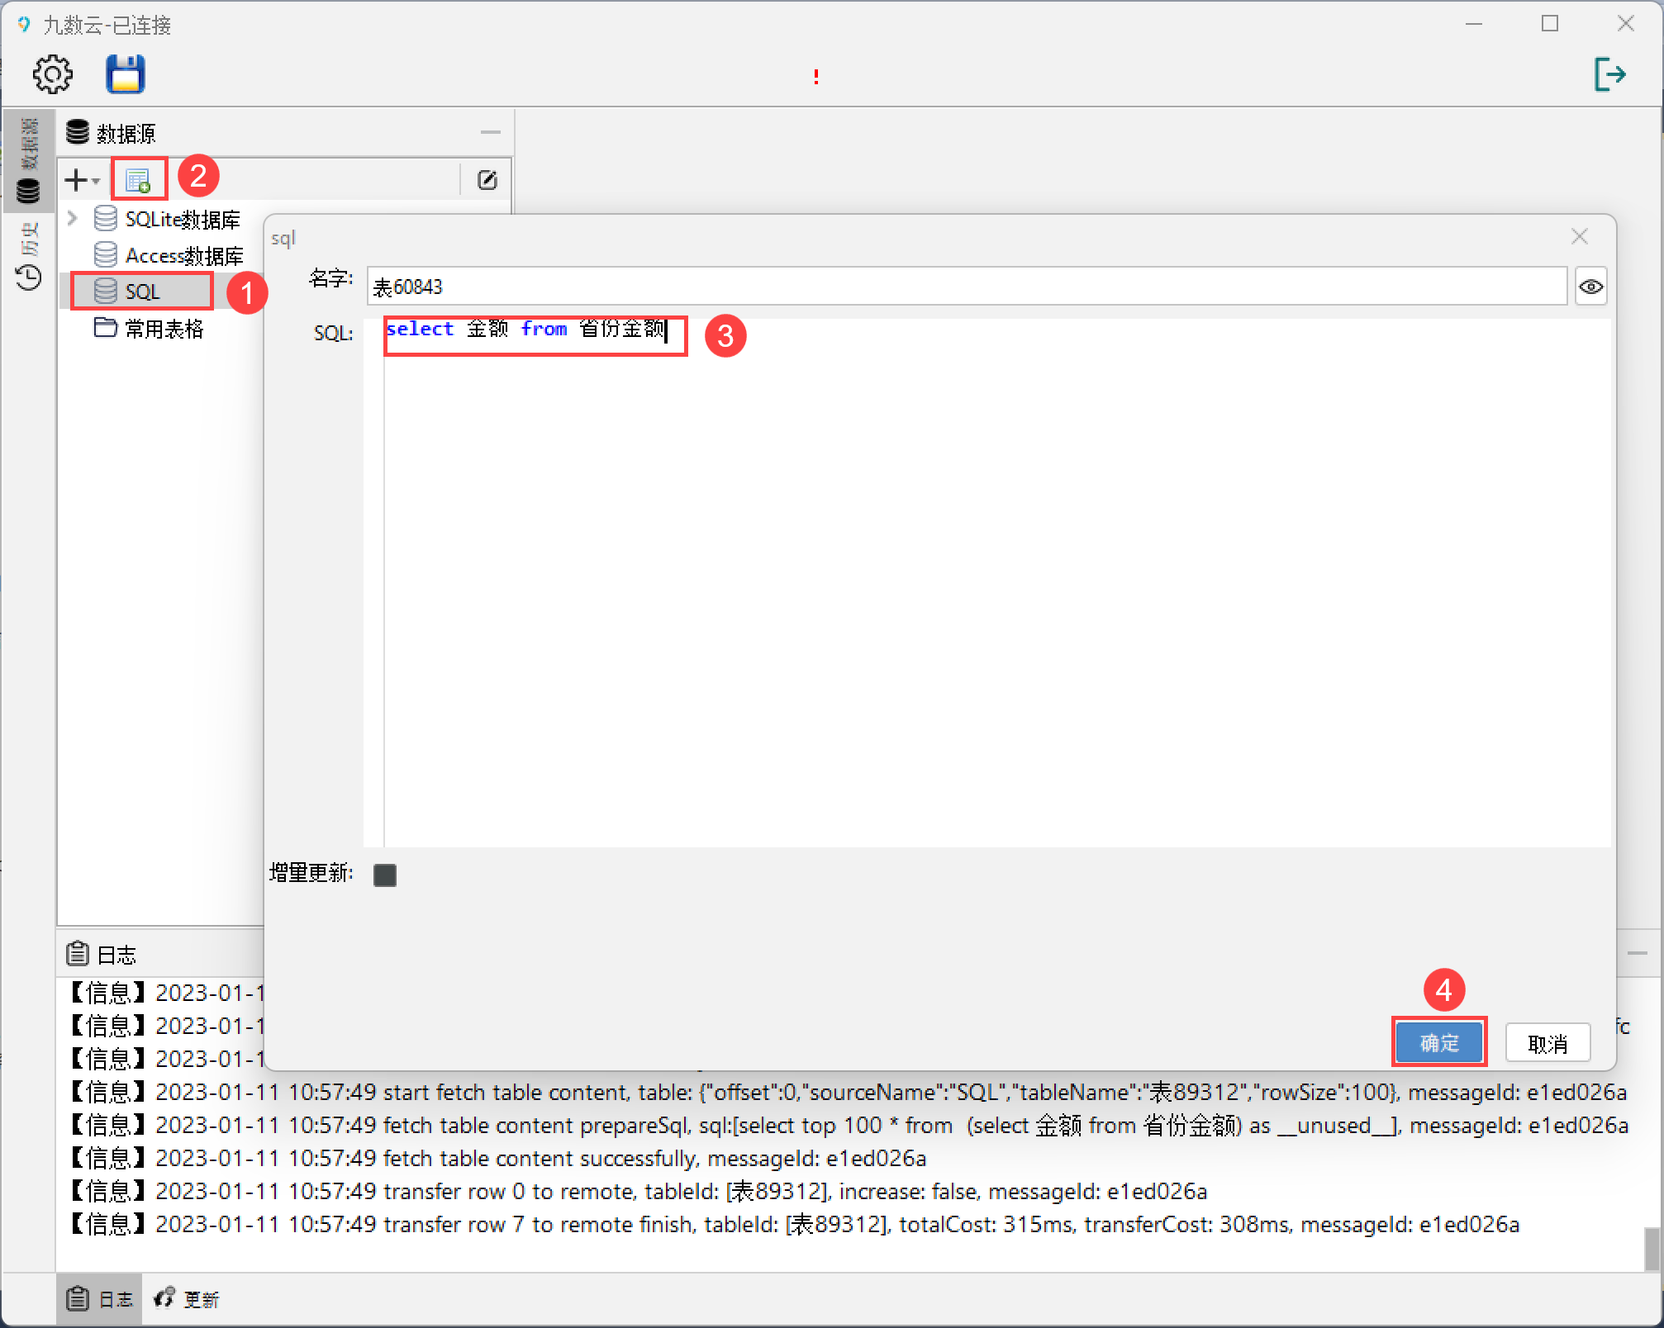
Task: Open the history clock sidebar icon
Action: coord(29,277)
